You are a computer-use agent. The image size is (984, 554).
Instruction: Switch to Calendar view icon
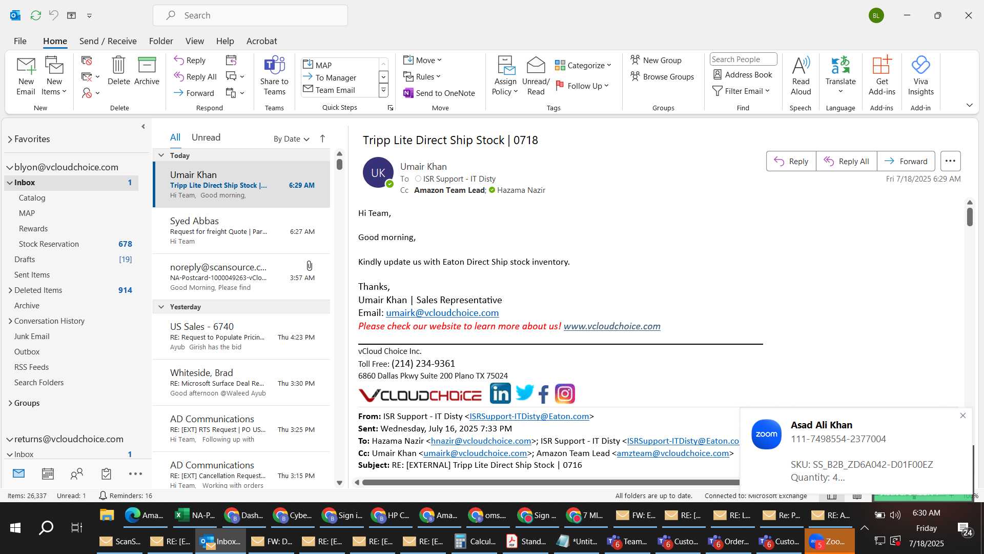[48, 474]
